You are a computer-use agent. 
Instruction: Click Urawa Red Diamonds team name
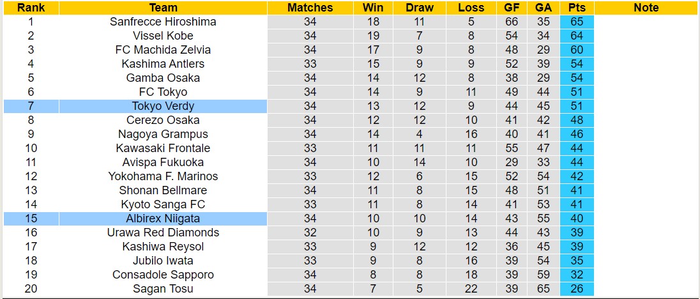click(163, 233)
